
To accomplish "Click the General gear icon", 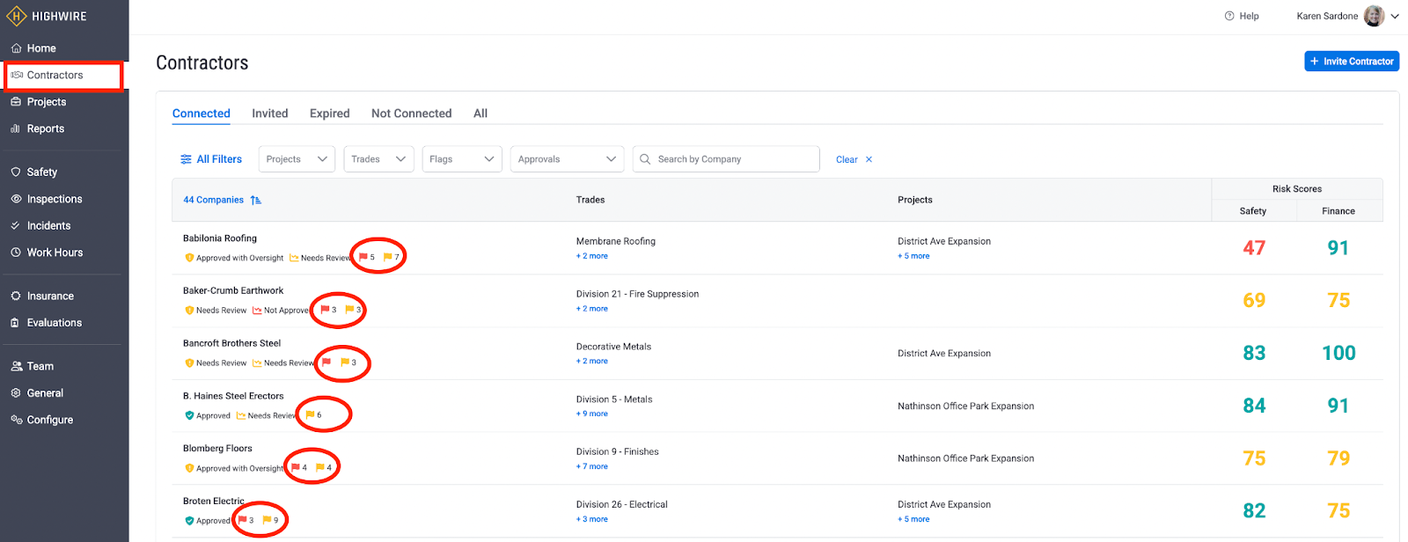I will click(x=16, y=393).
